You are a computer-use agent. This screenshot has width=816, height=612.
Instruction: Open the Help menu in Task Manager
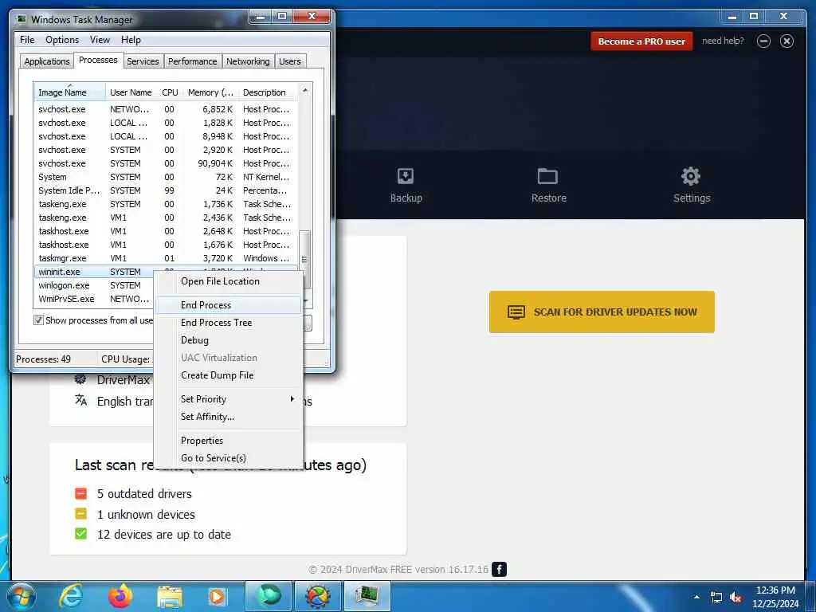(131, 40)
